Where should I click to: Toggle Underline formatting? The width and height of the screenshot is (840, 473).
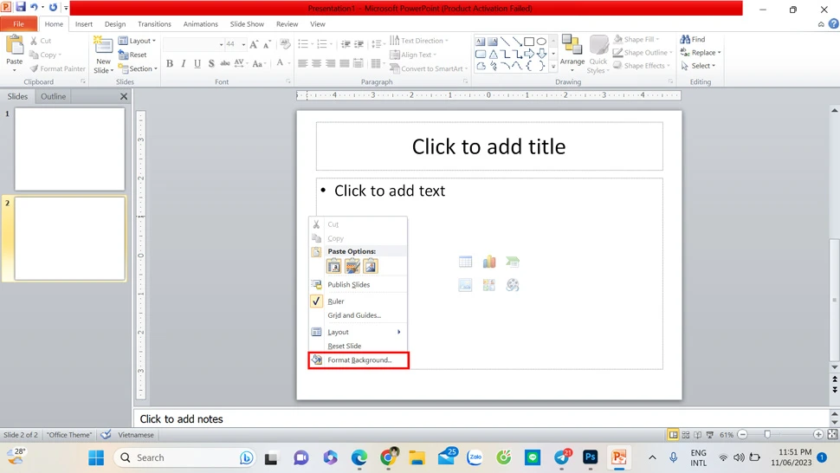click(x=197, y=64)
